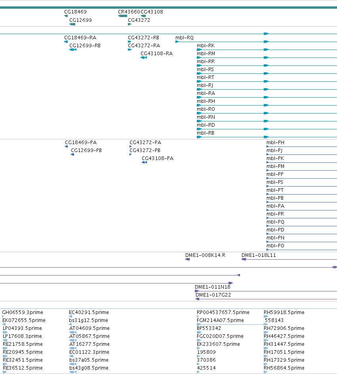
Task: Select the CR43660 gene label
Action: [129, 12]
